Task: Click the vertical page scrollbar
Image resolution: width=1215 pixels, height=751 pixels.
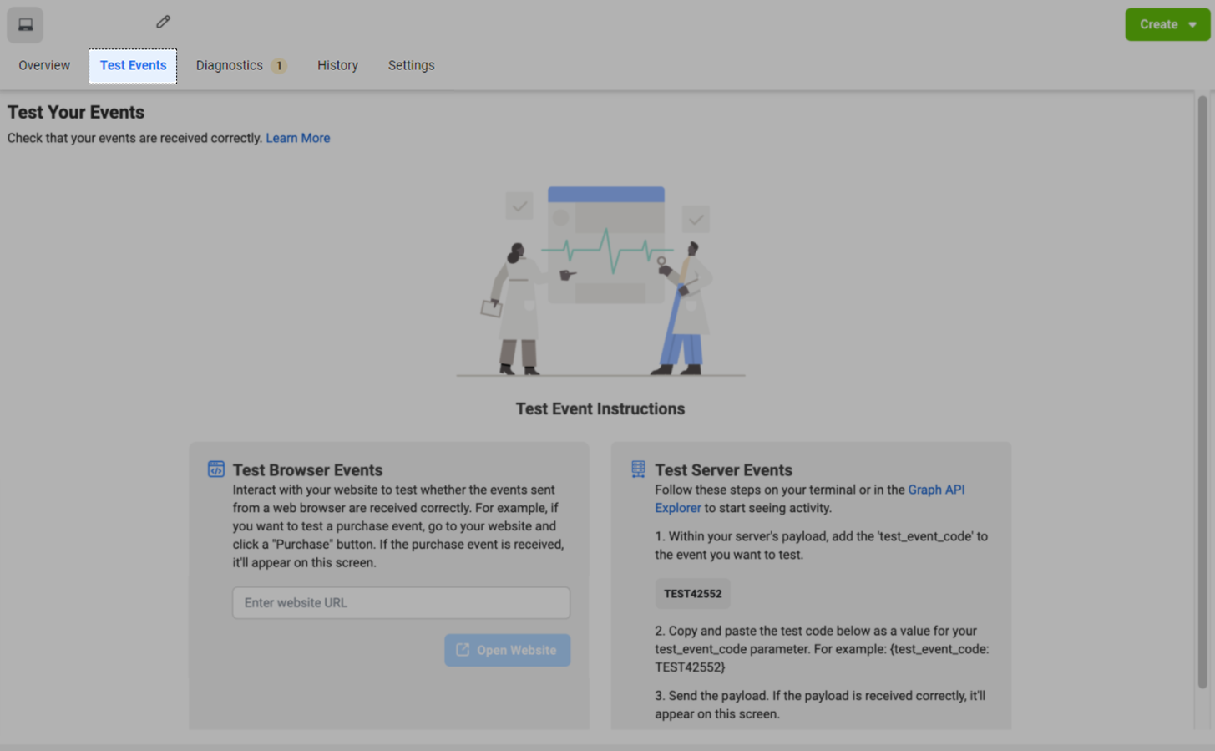Action: click(x=1202, y=393)
